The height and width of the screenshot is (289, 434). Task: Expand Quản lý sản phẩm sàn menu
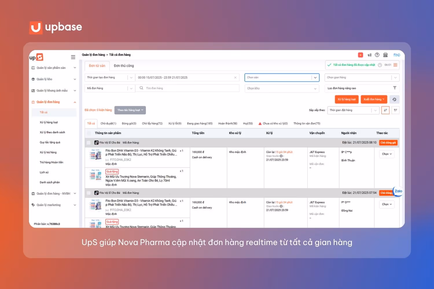tap(75, 68)
